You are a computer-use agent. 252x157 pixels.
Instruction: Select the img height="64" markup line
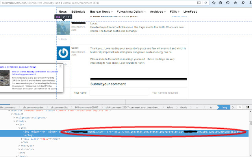[x=124, y=133]
